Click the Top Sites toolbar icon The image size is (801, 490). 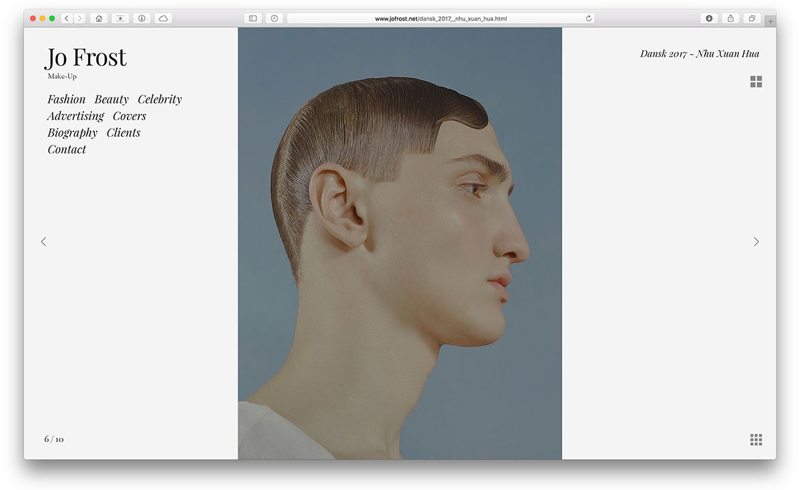pos(120,19)
